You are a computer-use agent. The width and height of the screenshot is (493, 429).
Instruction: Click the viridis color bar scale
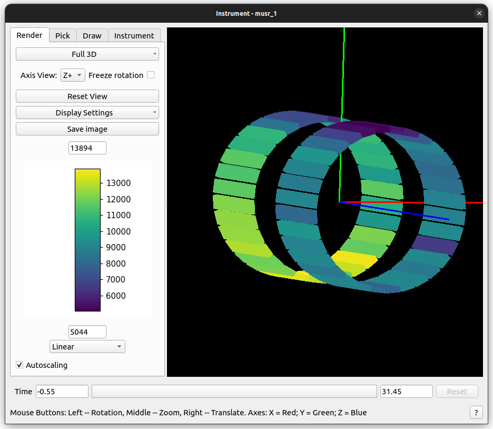[87, 240]
